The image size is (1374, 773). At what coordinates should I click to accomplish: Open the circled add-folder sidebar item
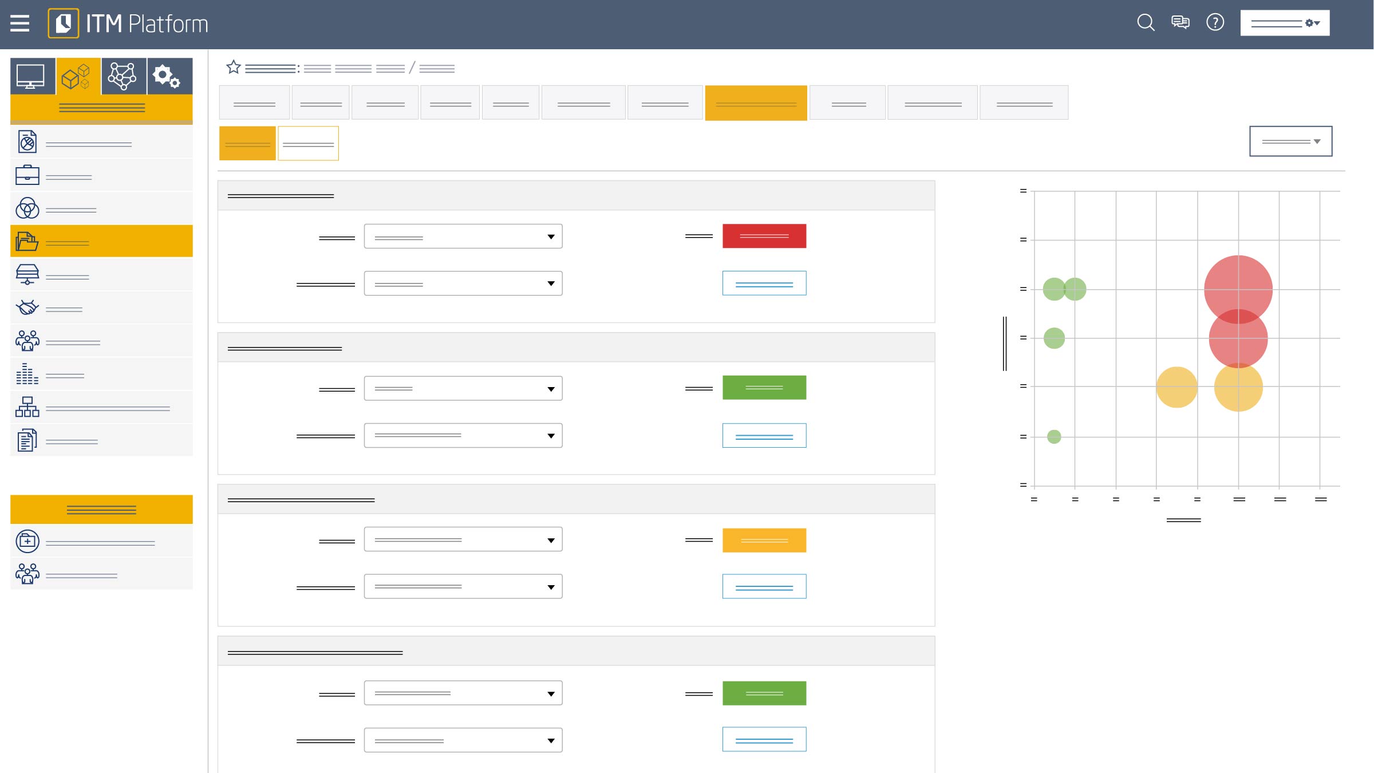101,541
